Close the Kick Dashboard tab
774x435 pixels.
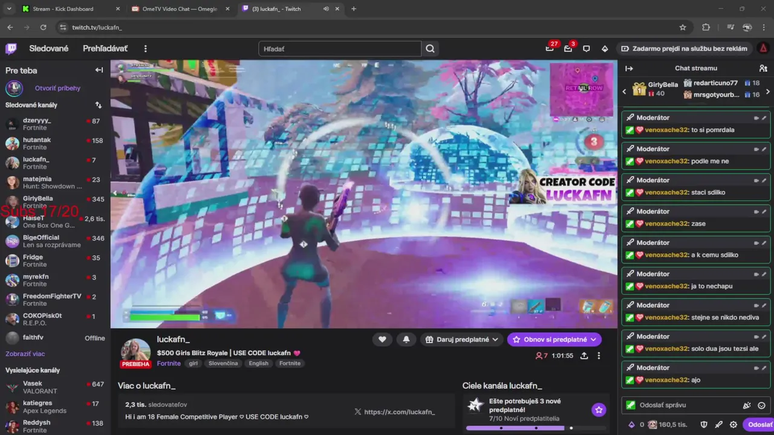pyautogui.click(x=118, y=9)
